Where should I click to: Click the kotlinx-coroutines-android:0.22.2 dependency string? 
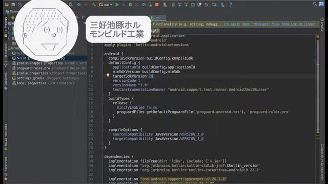tap(200, 170)
